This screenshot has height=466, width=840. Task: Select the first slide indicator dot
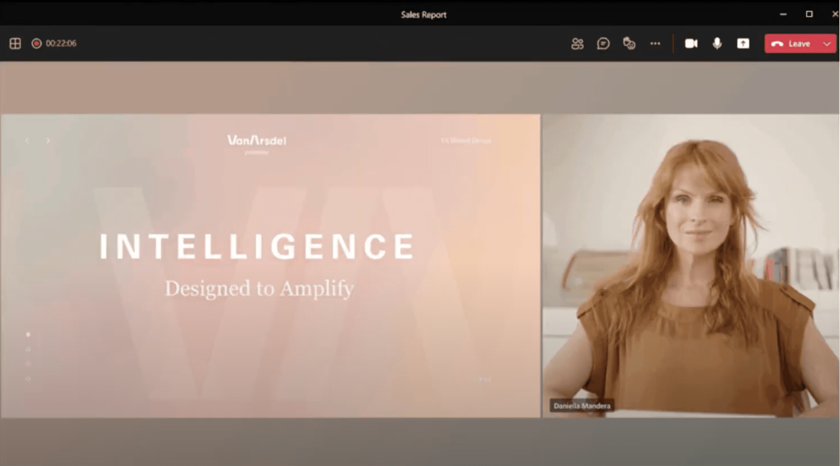[28, 334]
